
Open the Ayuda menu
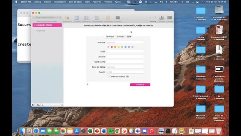118,2
